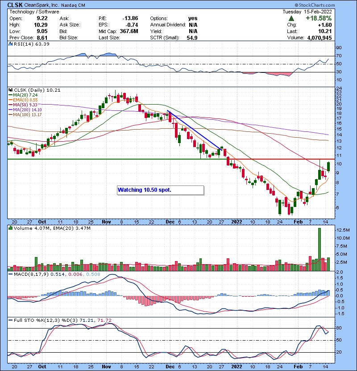Click the Low value 9.05
357x371 pixels.
(x=42, y=31)
